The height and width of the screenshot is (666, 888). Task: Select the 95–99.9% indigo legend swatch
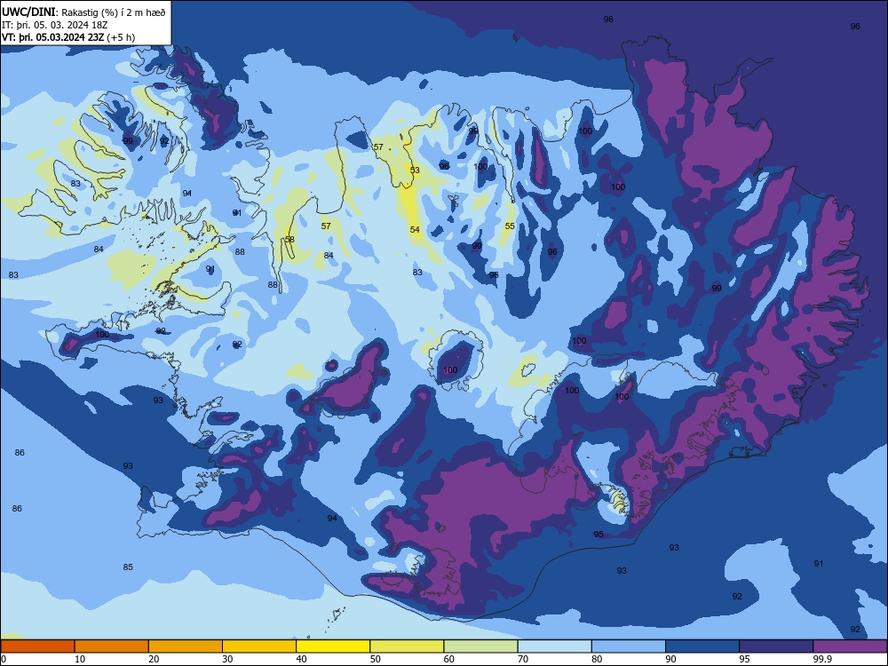coord(776,646)
